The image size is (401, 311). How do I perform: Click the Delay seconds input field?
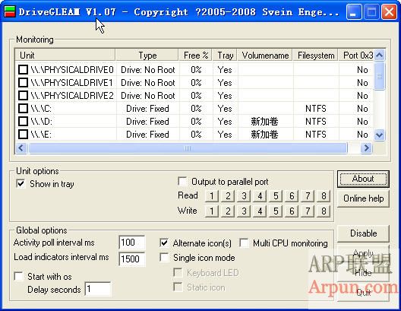tap(98, 289)
